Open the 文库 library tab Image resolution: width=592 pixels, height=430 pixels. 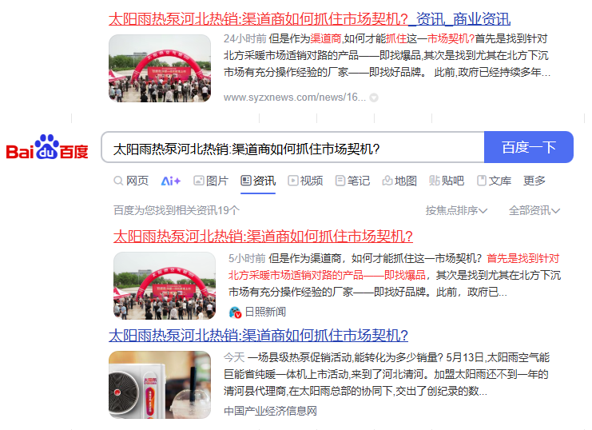494,181
